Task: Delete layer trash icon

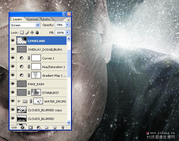Action: coord(63,127)
